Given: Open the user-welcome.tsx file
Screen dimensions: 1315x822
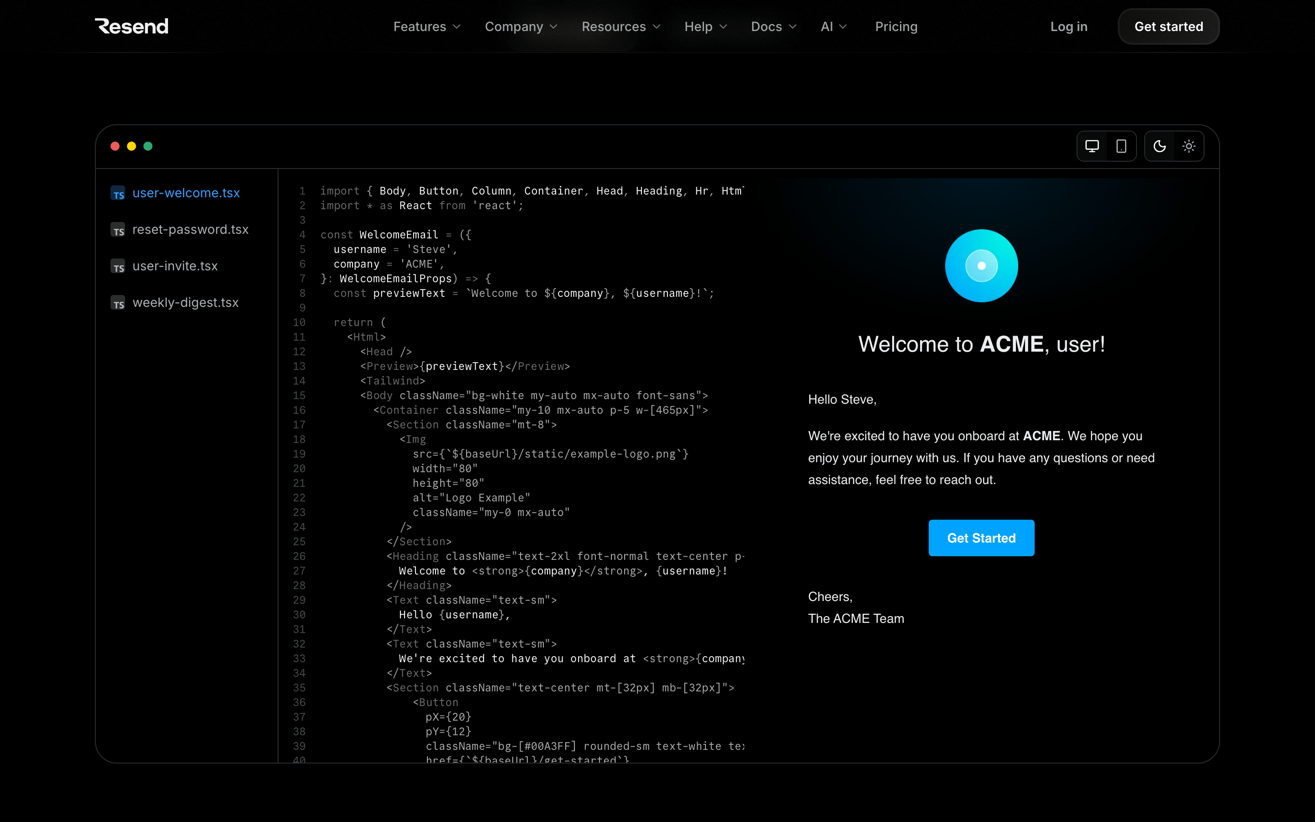Looking at the screenshot, I should coord(186,193).
